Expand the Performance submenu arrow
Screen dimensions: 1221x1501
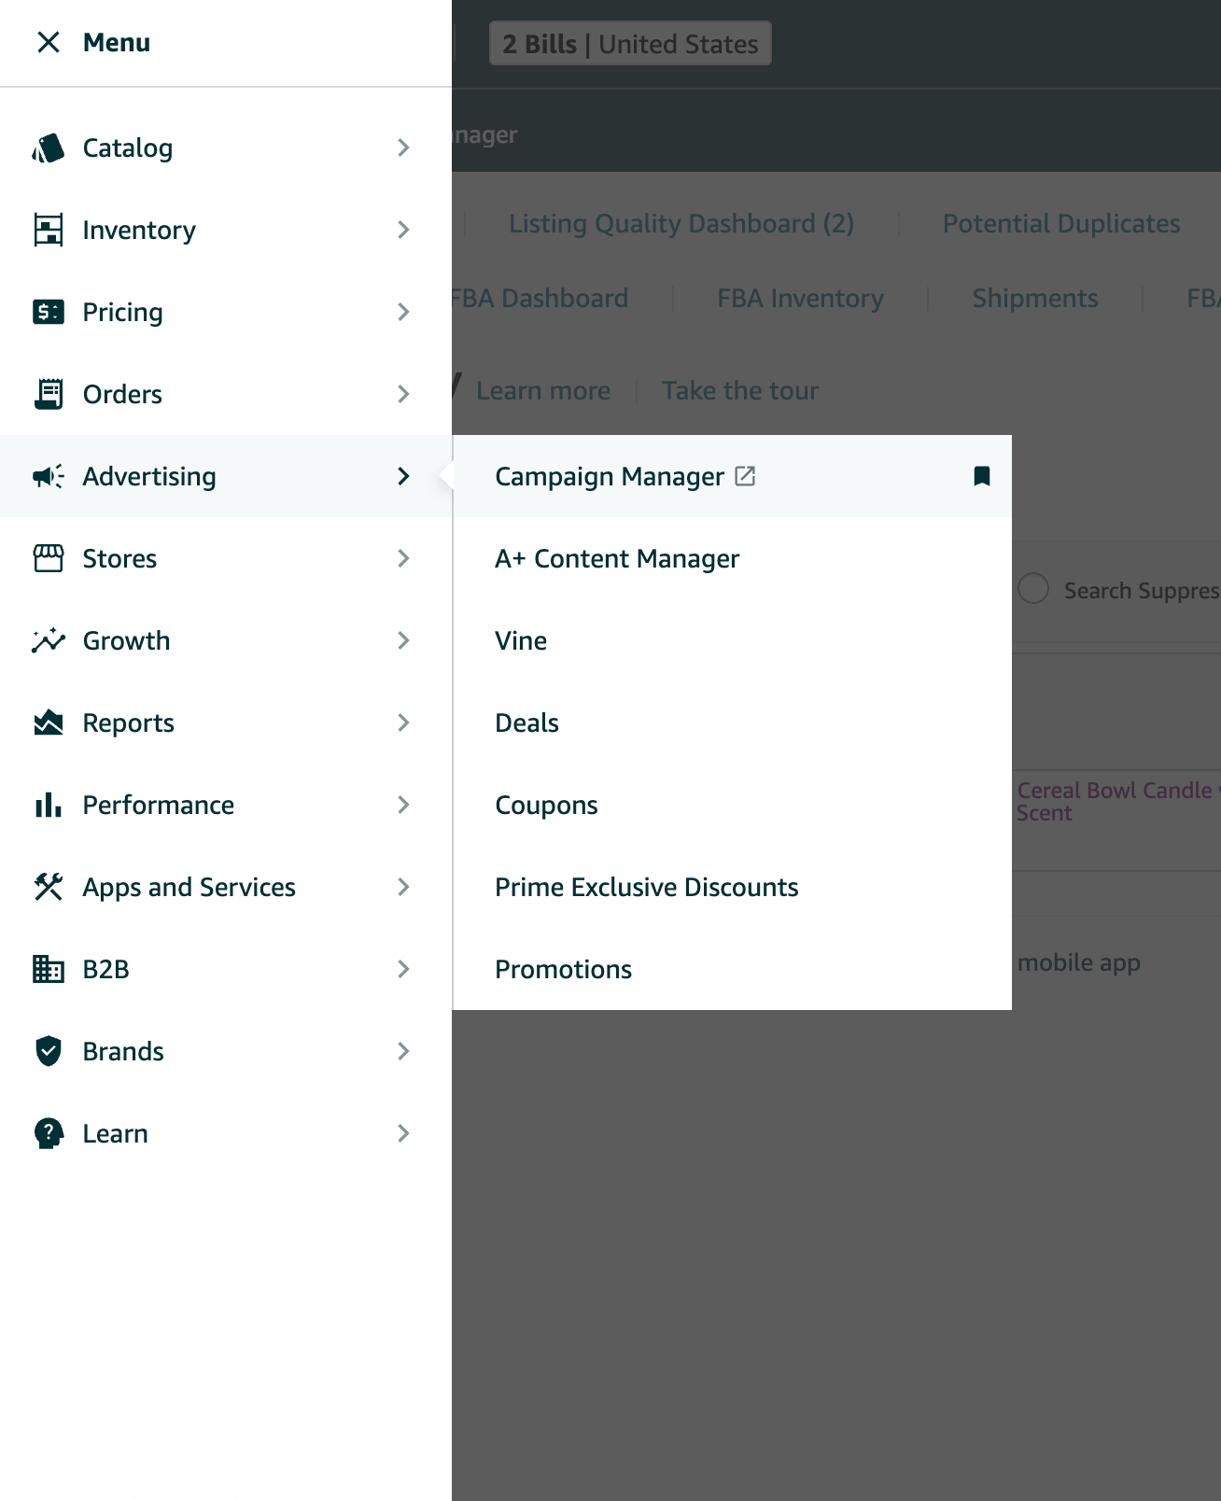tap(403, 805)
